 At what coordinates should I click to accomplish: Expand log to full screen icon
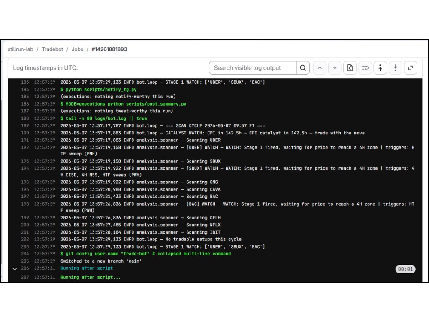(x=411, y=68)
